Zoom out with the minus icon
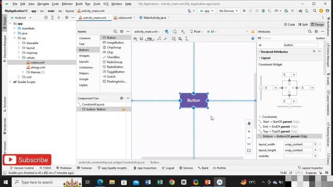Screen dimensions: 333x187 (x=249, y=138)
